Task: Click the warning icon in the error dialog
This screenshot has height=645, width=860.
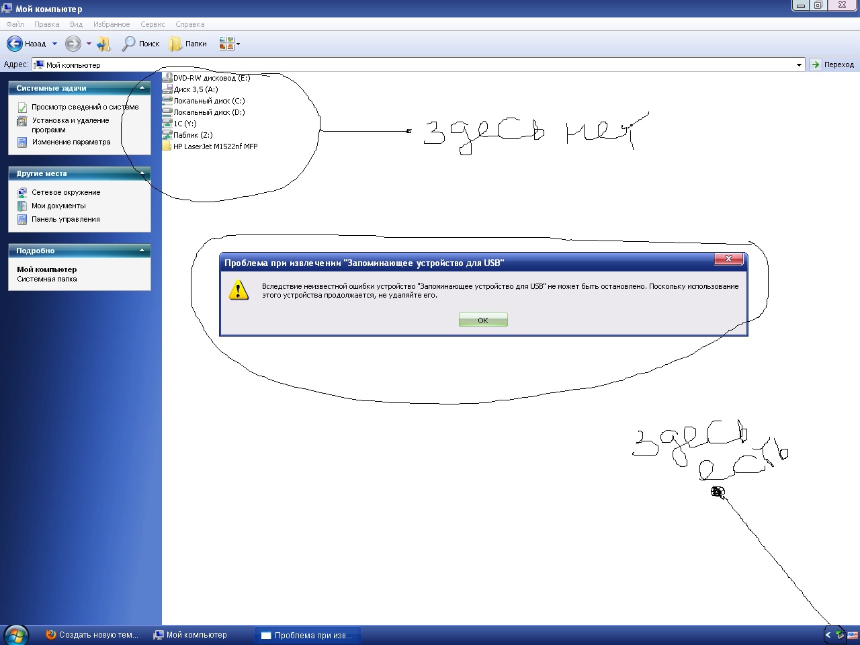Action: 239,290
